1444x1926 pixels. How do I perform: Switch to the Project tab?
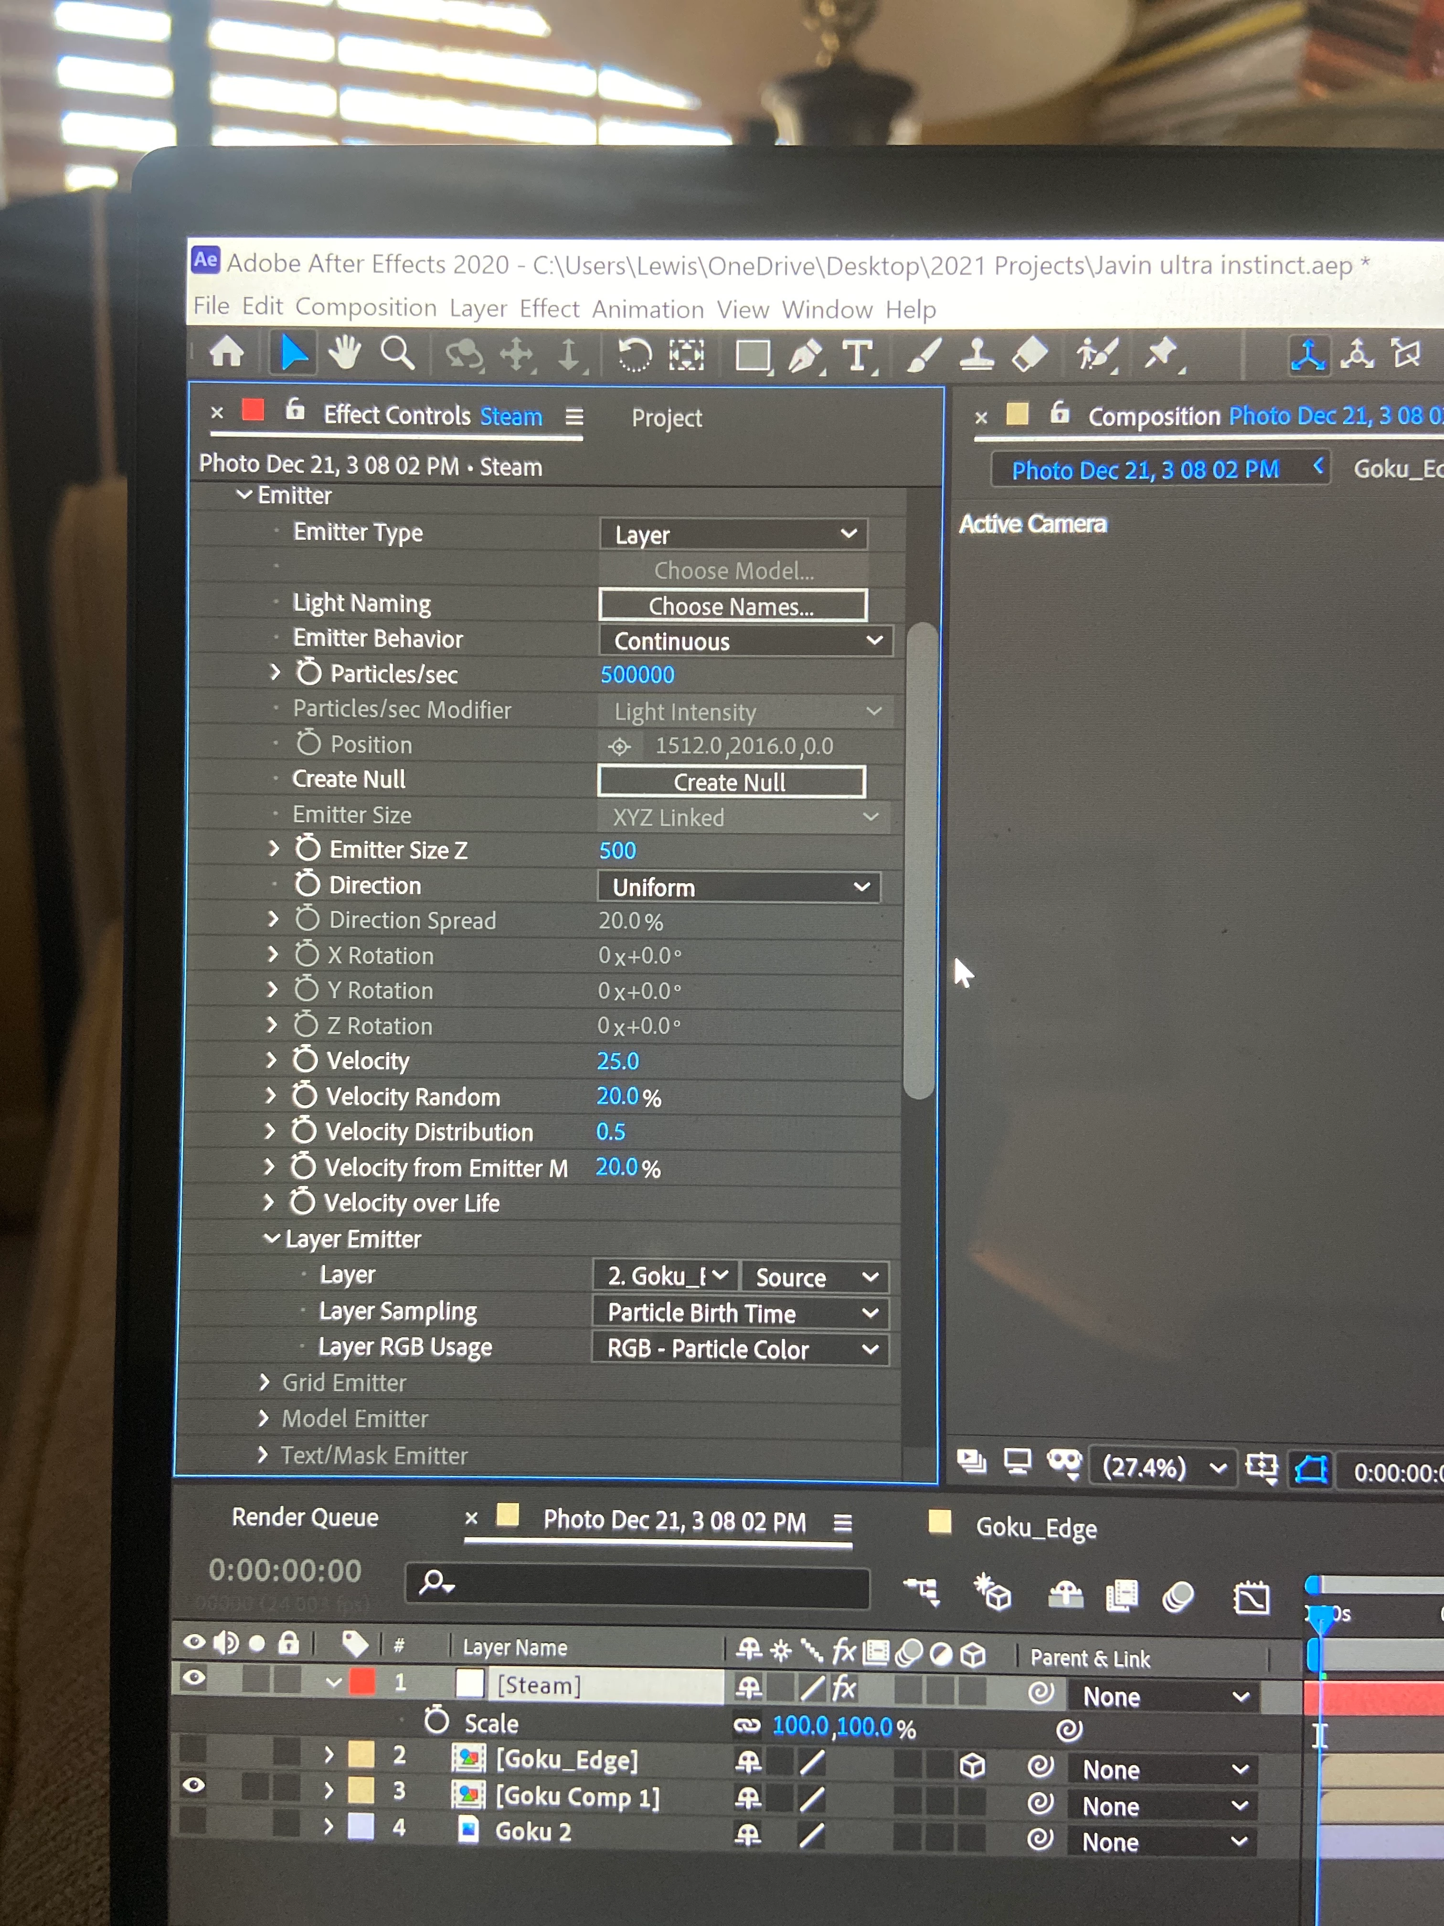pos(666,418)
